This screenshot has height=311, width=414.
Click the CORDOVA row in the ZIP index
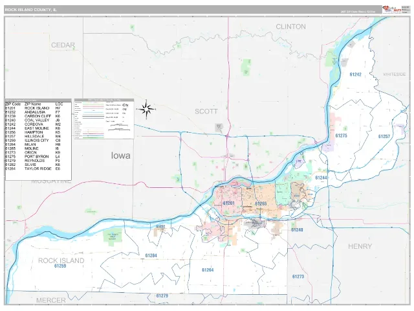pyautogui.click(x=33, y=124)
